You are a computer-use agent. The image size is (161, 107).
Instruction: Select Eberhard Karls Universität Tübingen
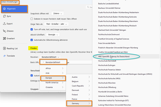pos(112,30)
